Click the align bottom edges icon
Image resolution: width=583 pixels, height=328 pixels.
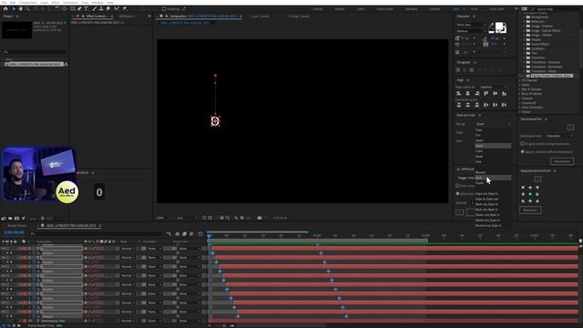pyautogui.click(x=504, y=93)
